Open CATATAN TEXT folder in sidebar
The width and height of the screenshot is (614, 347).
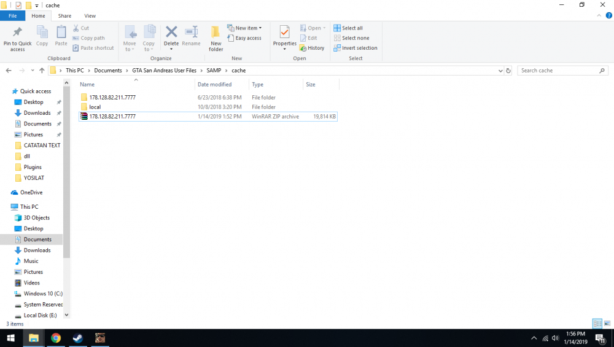click(x=37, y=146)
